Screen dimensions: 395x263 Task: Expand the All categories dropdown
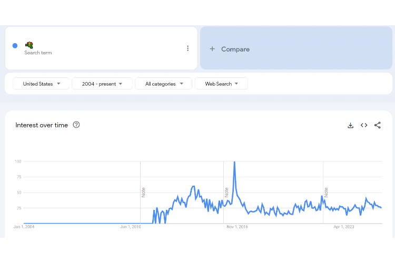[163, 84]
